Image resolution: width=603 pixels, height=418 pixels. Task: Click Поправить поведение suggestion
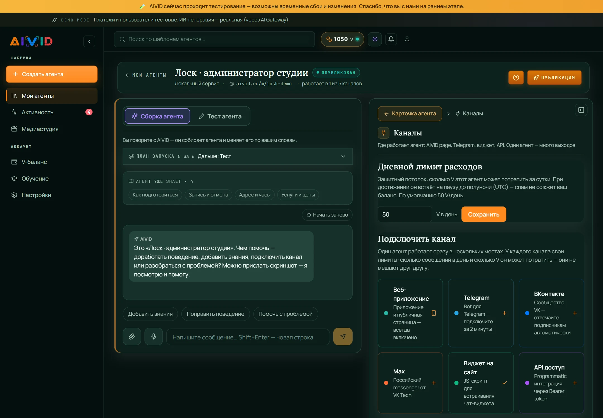pos(216,314)
